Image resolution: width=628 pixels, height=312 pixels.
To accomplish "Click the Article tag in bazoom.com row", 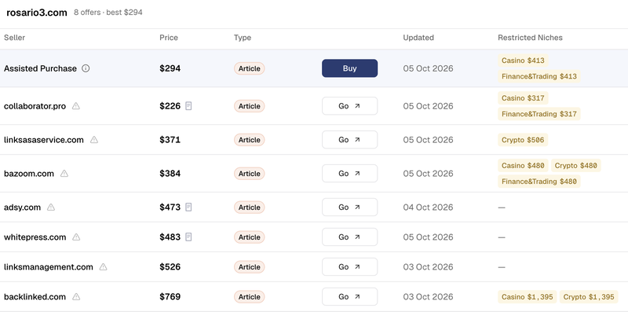I will point(249,173).
